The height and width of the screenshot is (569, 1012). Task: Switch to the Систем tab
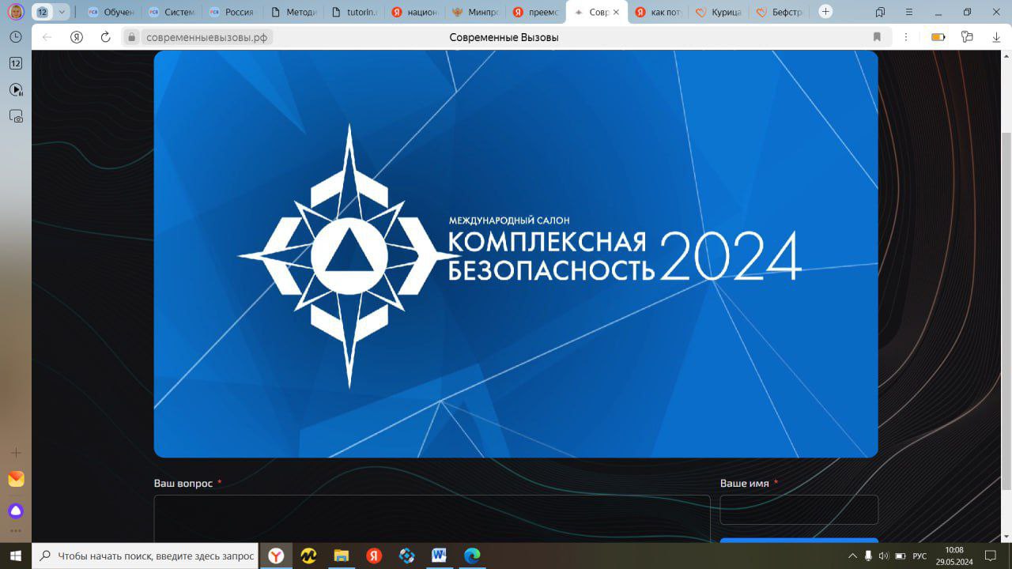[171, 12]
